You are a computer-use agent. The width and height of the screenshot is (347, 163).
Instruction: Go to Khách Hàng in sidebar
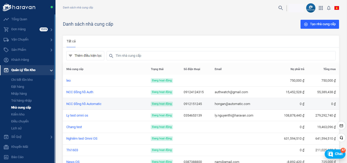click(20, 60)
